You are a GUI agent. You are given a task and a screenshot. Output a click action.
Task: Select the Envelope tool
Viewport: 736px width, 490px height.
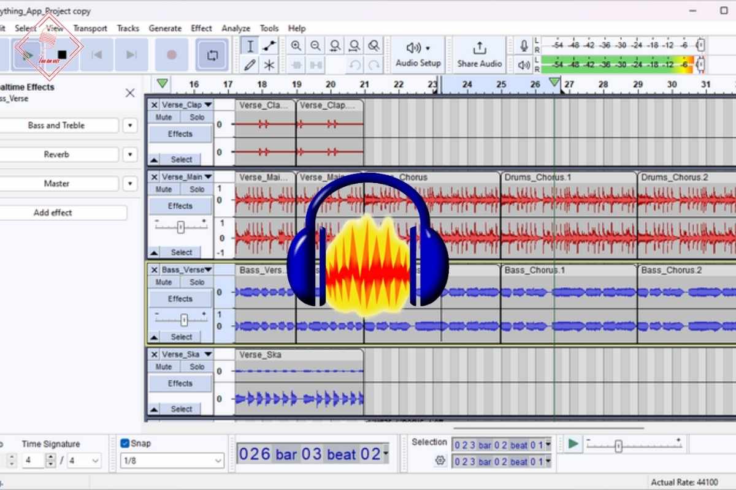click(x=269, y=46)
